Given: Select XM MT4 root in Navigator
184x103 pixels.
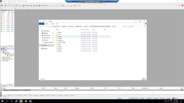Looking at the screenshot, I should (x=5, y=51).
